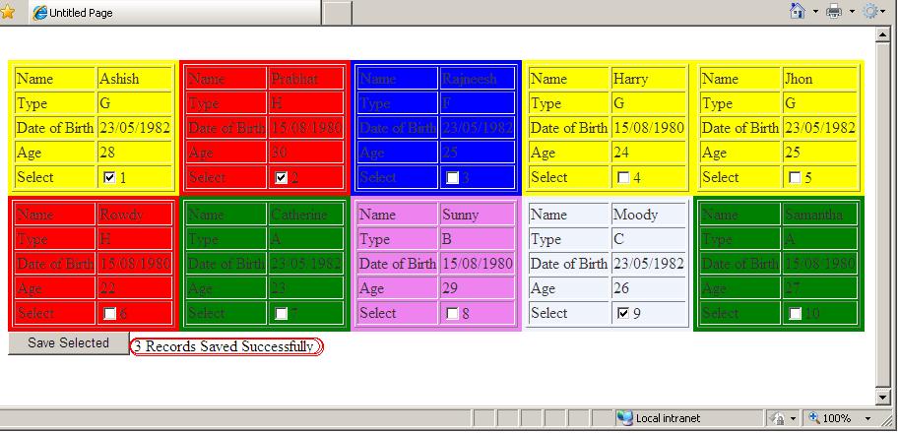Open the Print button dropdown arrow

click(852, 12)
